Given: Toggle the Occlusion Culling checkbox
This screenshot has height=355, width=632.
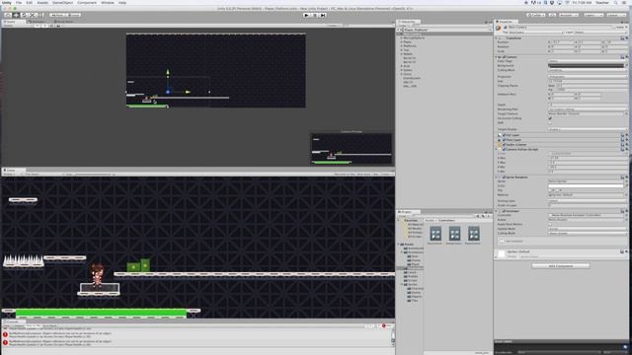Looking at the screenshot, I should click(x=550, y=118).
